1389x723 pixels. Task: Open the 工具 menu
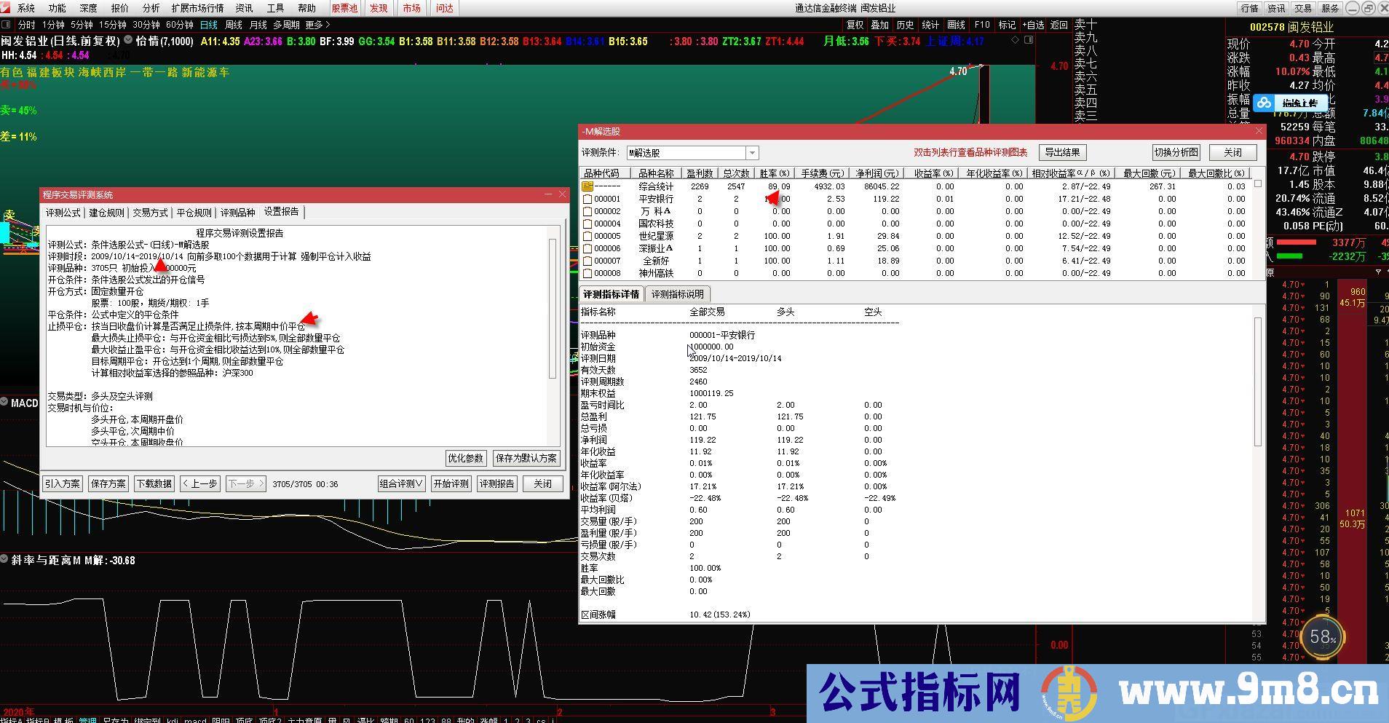[275, 8]
